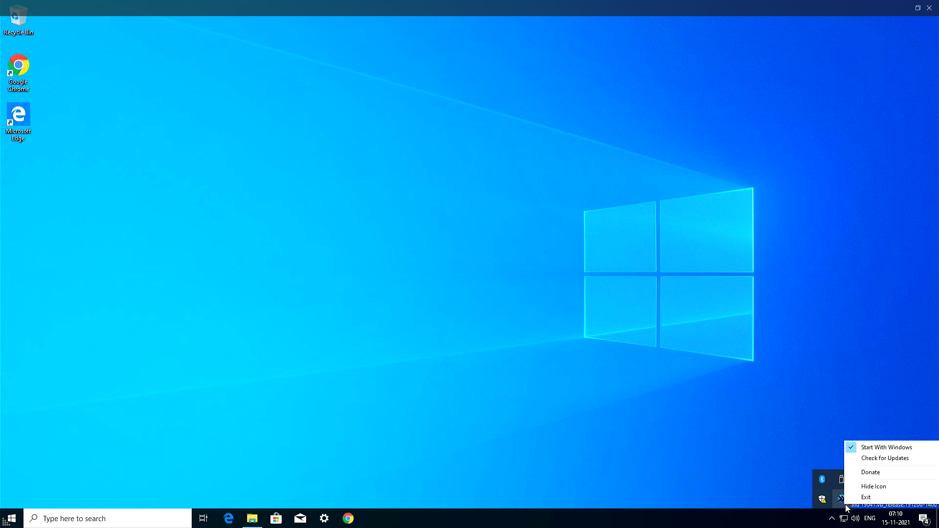Open Task View on the taskbar
The width and height of the screenshot is (939, 528).
click(x=203, y=518)
